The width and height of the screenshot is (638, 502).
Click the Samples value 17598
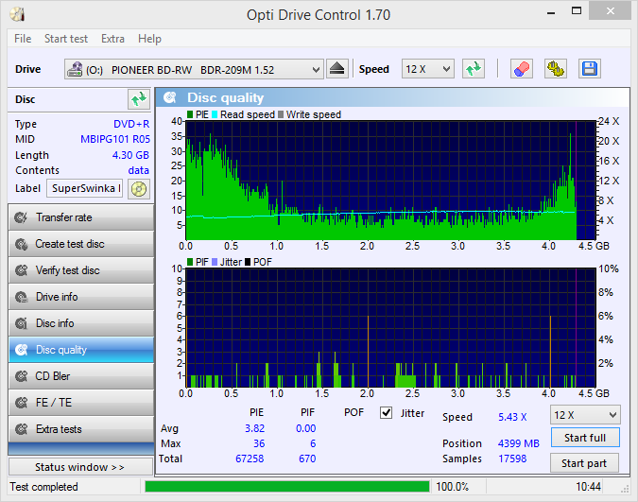click(x=512, y=459)
